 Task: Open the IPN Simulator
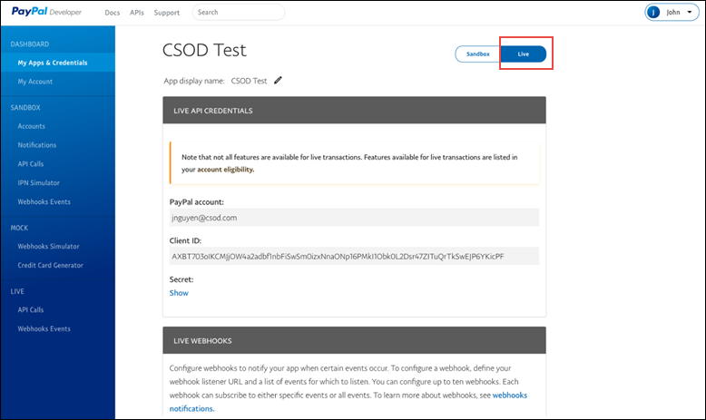click(x=39, y=182)
